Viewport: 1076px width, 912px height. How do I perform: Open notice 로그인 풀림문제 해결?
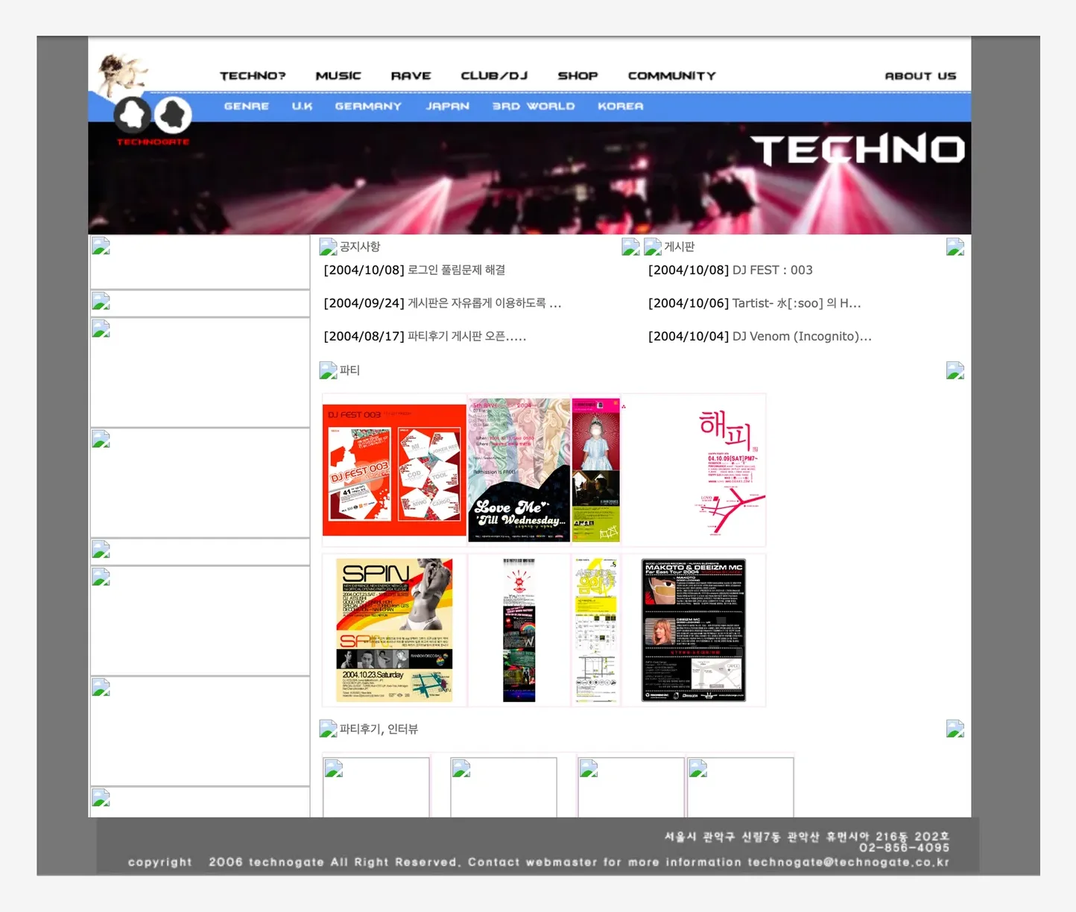457,270
